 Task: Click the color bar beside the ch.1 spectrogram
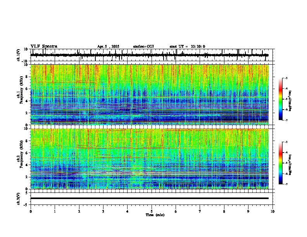click(x=281, y=99)
